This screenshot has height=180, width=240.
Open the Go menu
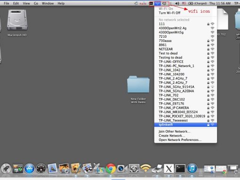coord(36,3)
